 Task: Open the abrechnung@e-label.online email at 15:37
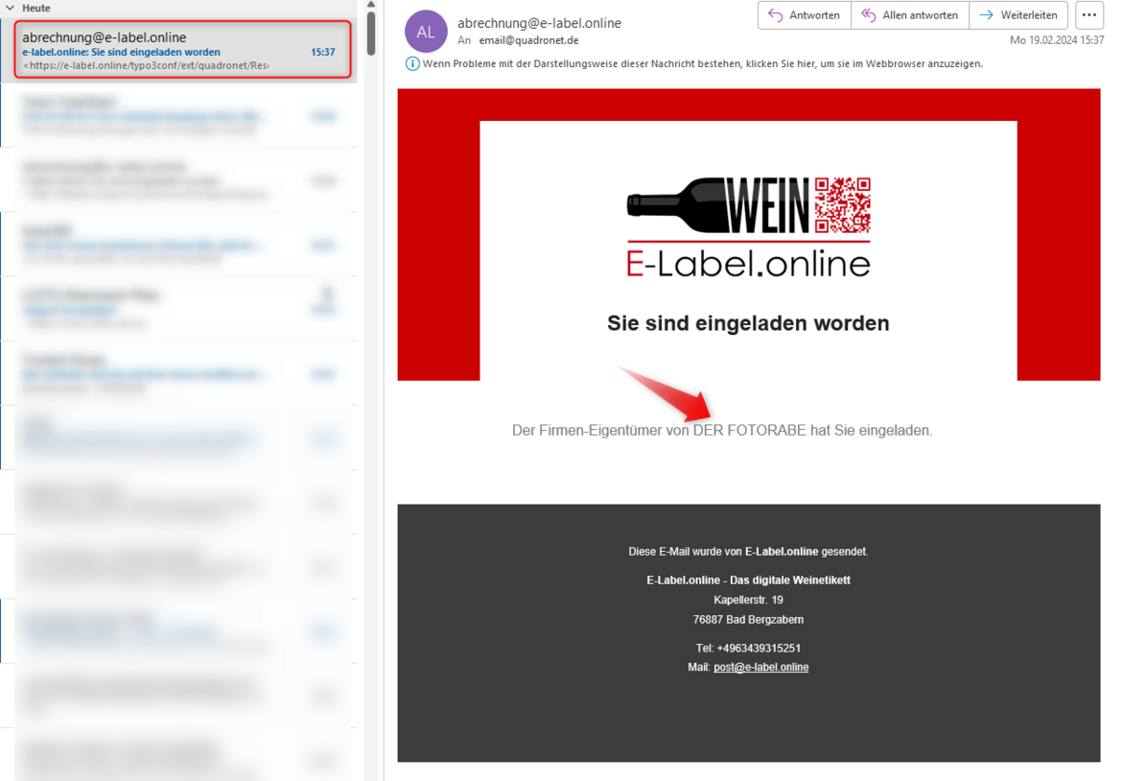[183, 49]
